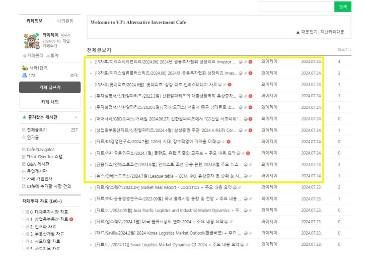The height and width of the screenshot is (265, 374).
Task: Click the flame icon beside 인기글
Action: [24, 137]
